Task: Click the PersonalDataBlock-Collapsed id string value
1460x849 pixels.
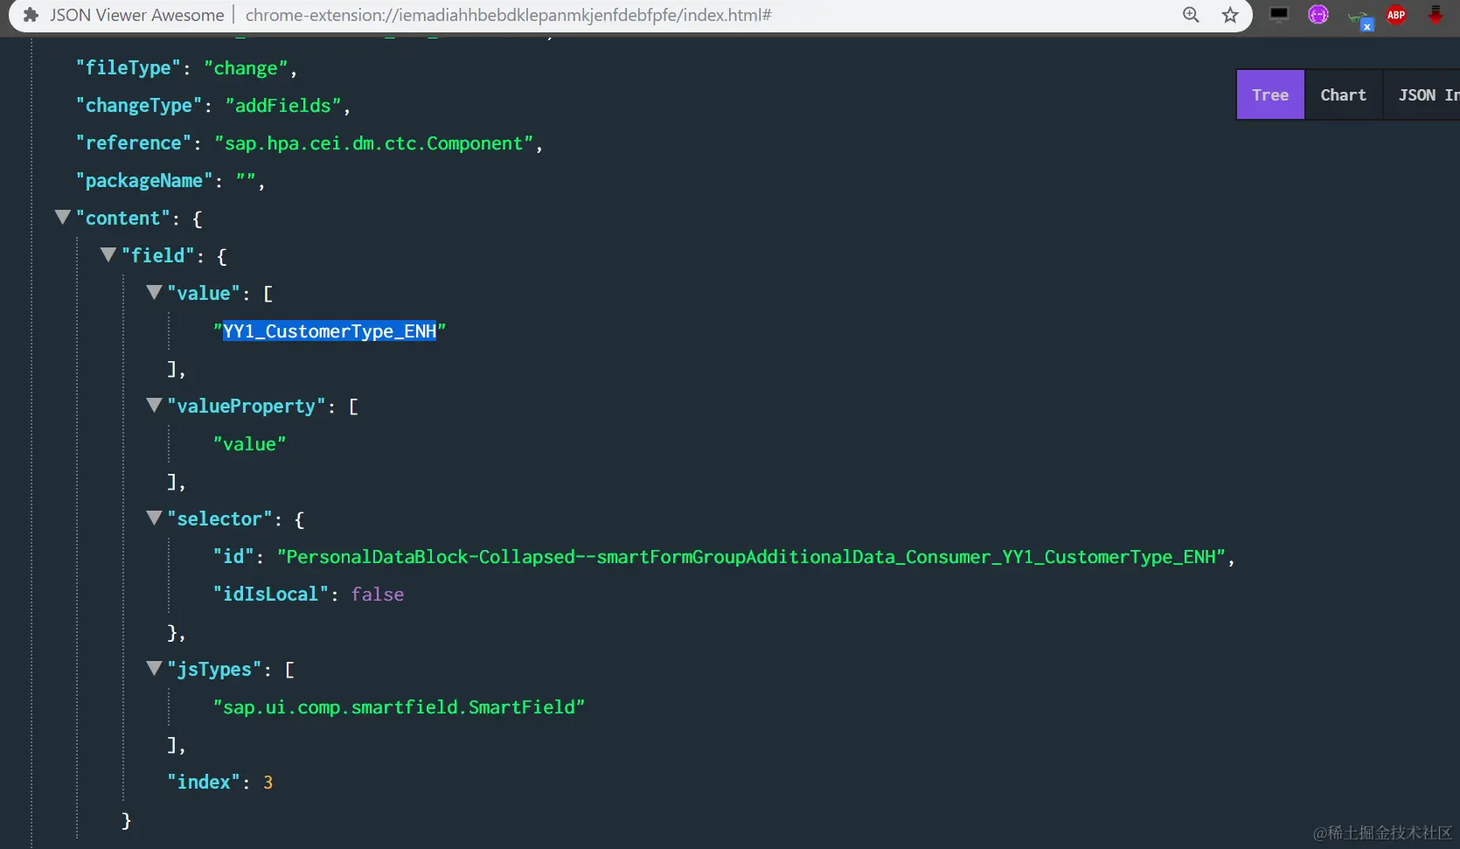Action: (x=751, y=557)
